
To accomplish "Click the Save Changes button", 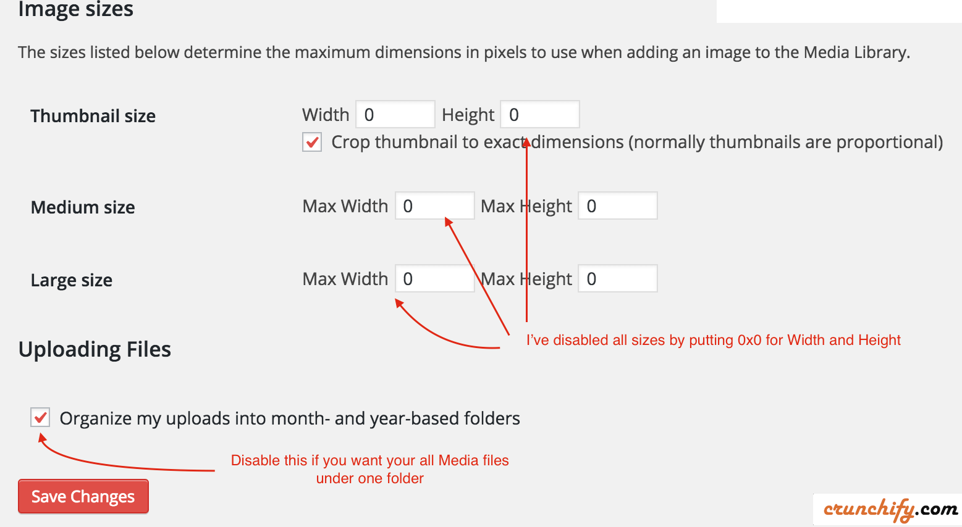I will click(x=83, y=496).
